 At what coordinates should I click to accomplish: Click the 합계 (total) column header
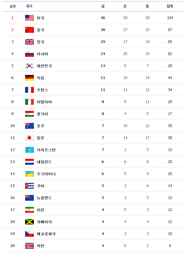(170, 6)
